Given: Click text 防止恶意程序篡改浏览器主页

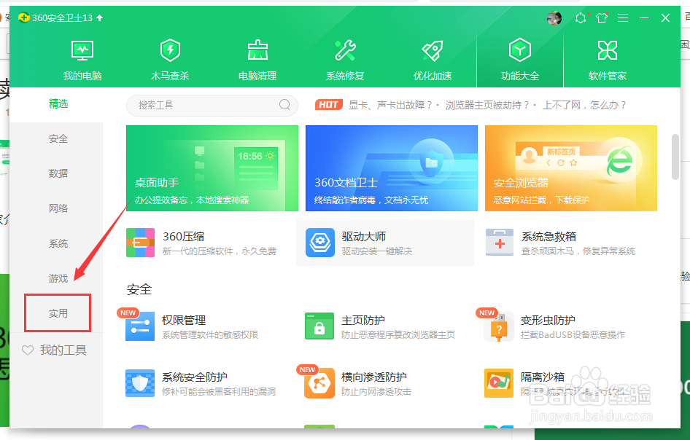Looking at the screenshot, I should [x=398, y=335].
